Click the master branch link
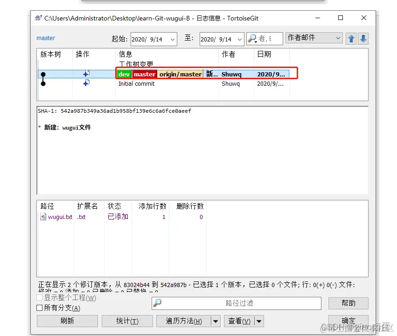 tap(46, 38)
